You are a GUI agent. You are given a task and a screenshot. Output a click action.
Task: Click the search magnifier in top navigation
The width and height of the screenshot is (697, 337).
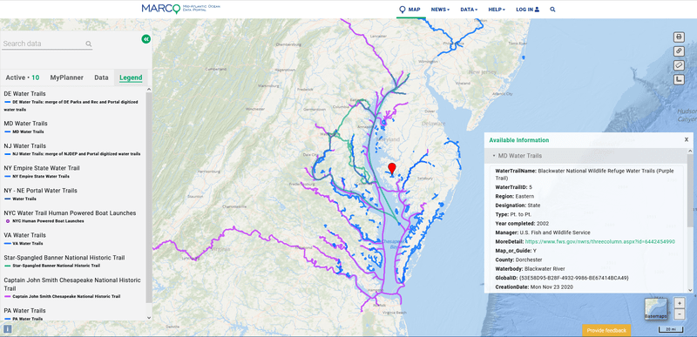coord(552,10)
